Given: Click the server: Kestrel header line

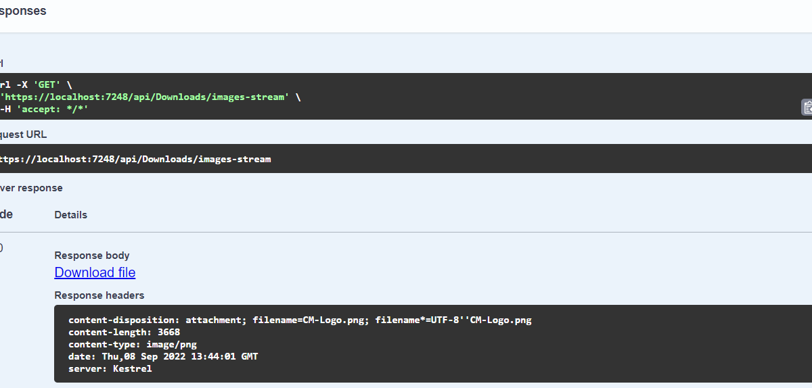Looking at the screenshot, I should (110, 369).
